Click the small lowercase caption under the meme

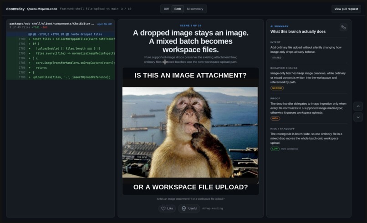pyautogui.click(x=190, y=199)
